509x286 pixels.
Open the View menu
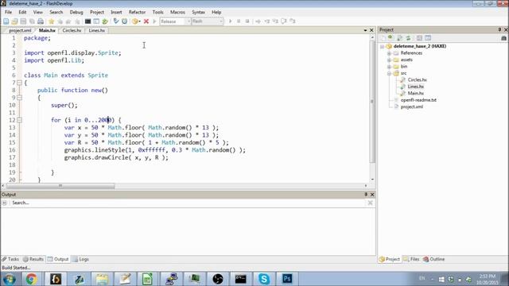38,12
